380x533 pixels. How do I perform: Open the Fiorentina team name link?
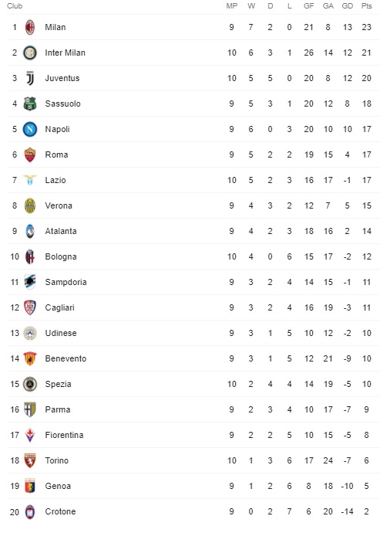(64, 435)
